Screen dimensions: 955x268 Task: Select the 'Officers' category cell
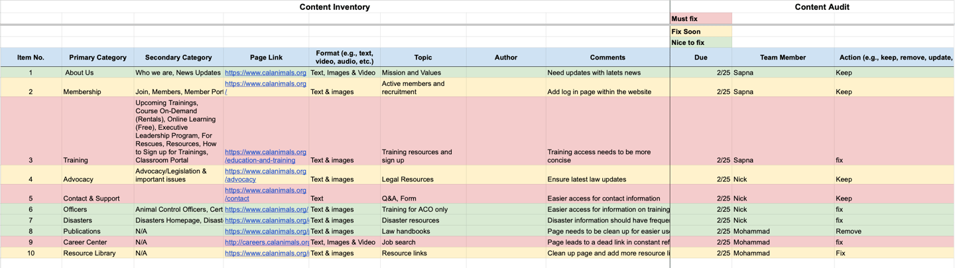click(x=97, y=210)
